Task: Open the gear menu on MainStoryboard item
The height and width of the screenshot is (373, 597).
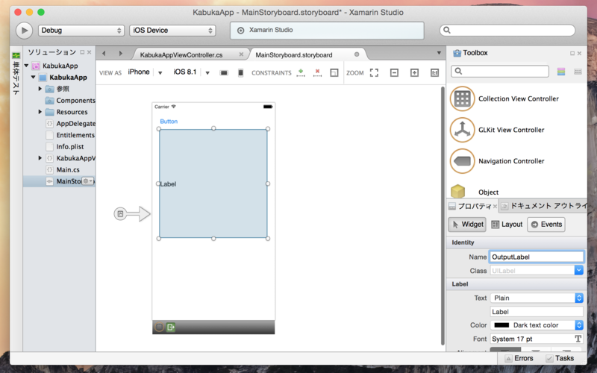Action: [88, 181]
